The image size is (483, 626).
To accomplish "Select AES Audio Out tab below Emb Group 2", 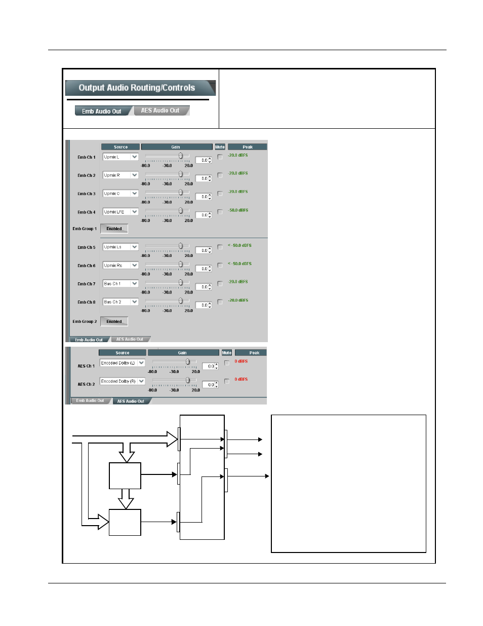I will coord(130,339).
